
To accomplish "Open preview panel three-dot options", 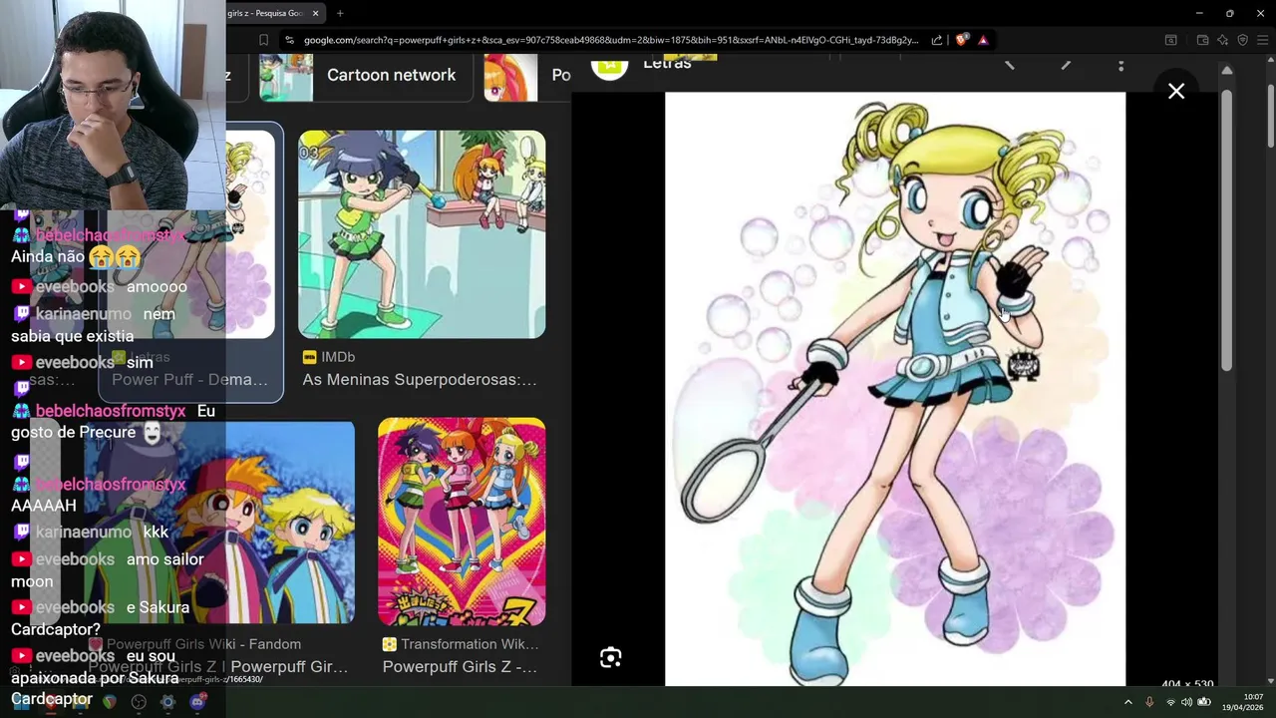I will point(1120,66).
